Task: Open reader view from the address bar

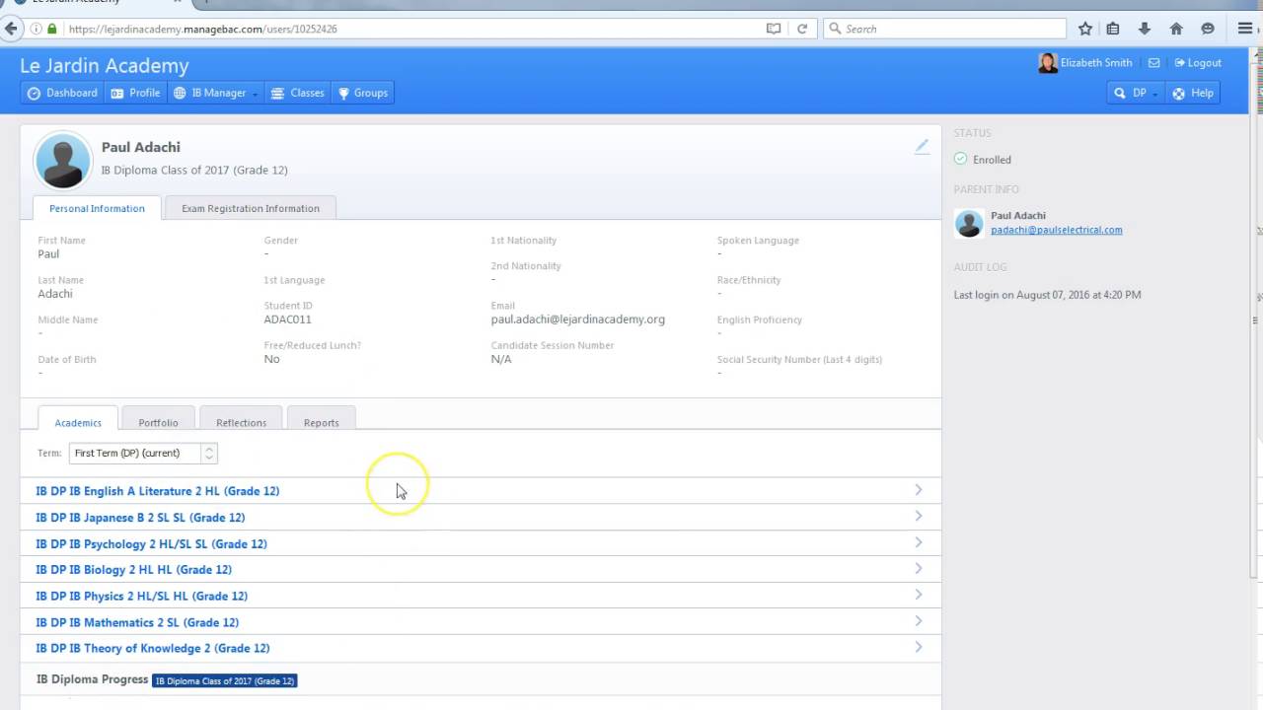Action: (x=774, y=29)
